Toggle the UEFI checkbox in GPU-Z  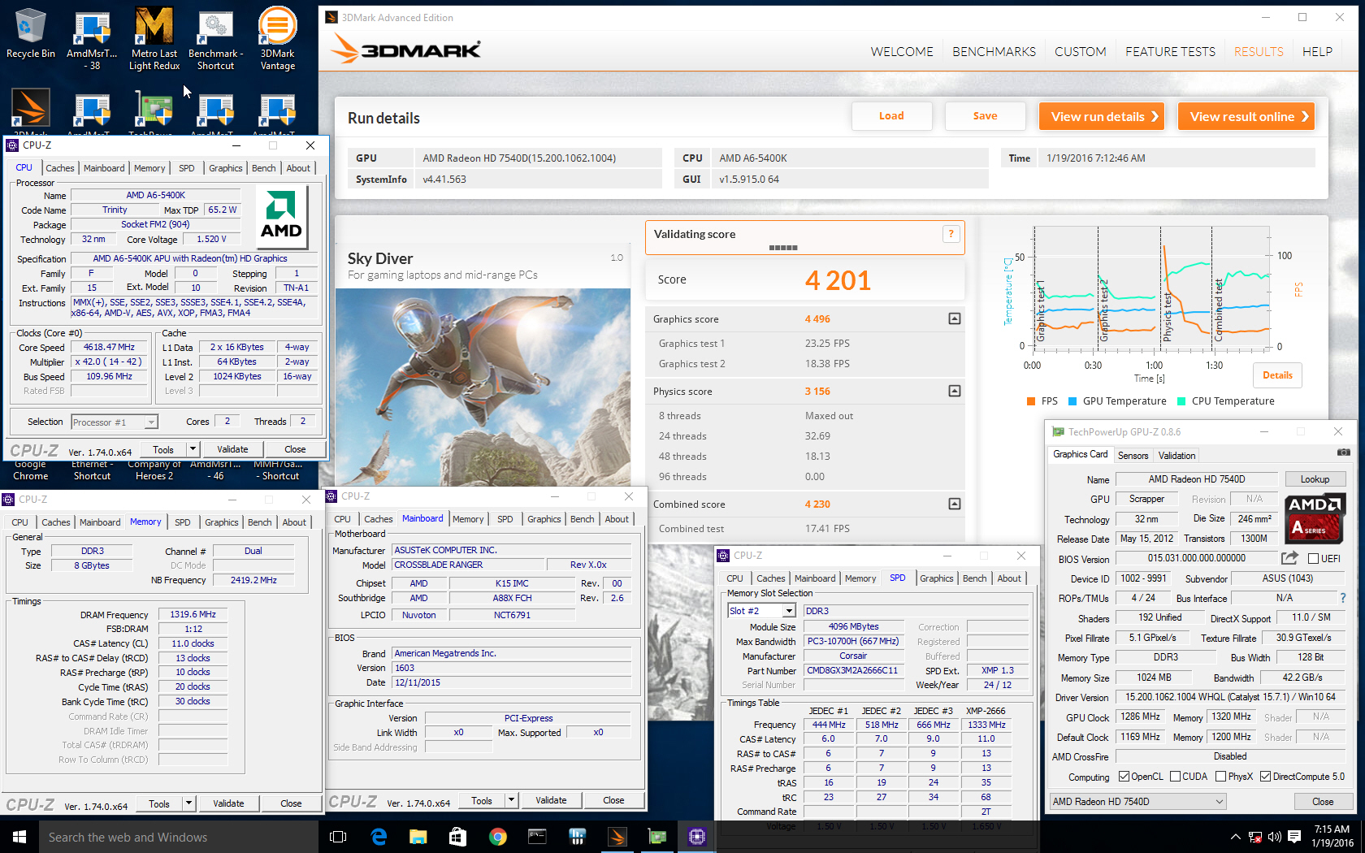point(1313,558)
